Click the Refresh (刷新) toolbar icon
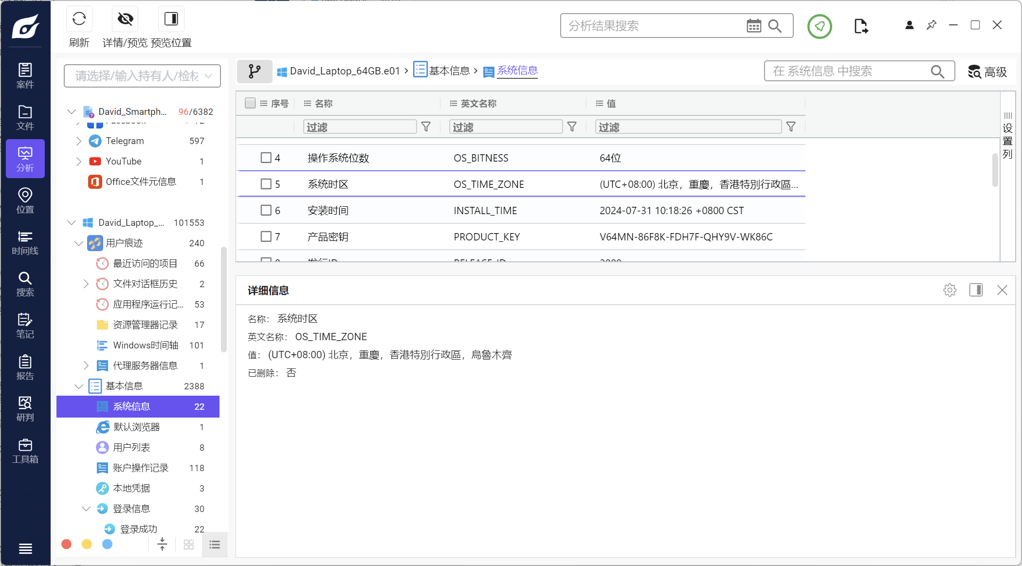 (79, 19)
